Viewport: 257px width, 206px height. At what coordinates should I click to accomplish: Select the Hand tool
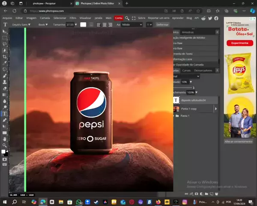[x=5, y=139]
